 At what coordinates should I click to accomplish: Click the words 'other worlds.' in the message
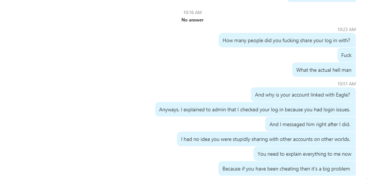coord(335,139)
